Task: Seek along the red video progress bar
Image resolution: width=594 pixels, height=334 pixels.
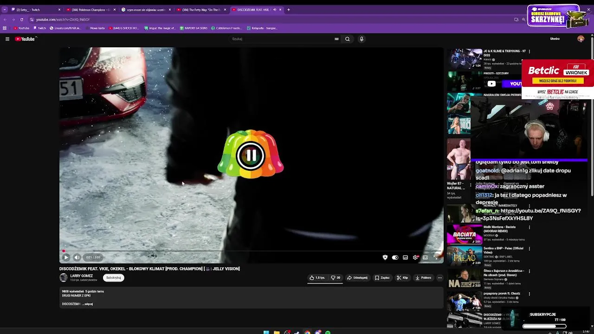Action: point(251,251)
